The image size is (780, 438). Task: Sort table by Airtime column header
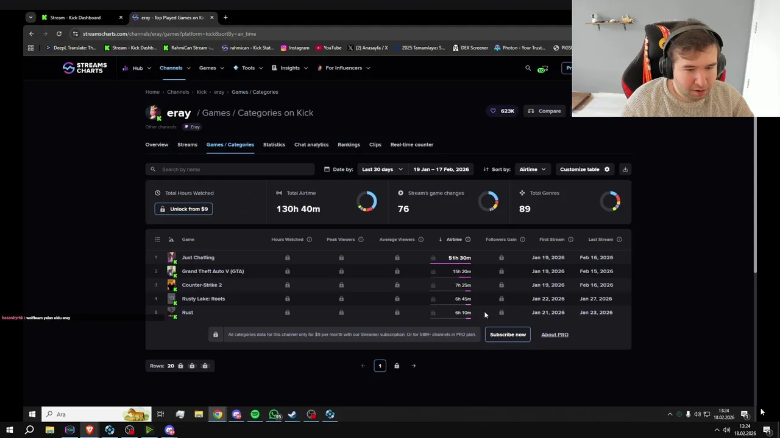click(454, 240)
